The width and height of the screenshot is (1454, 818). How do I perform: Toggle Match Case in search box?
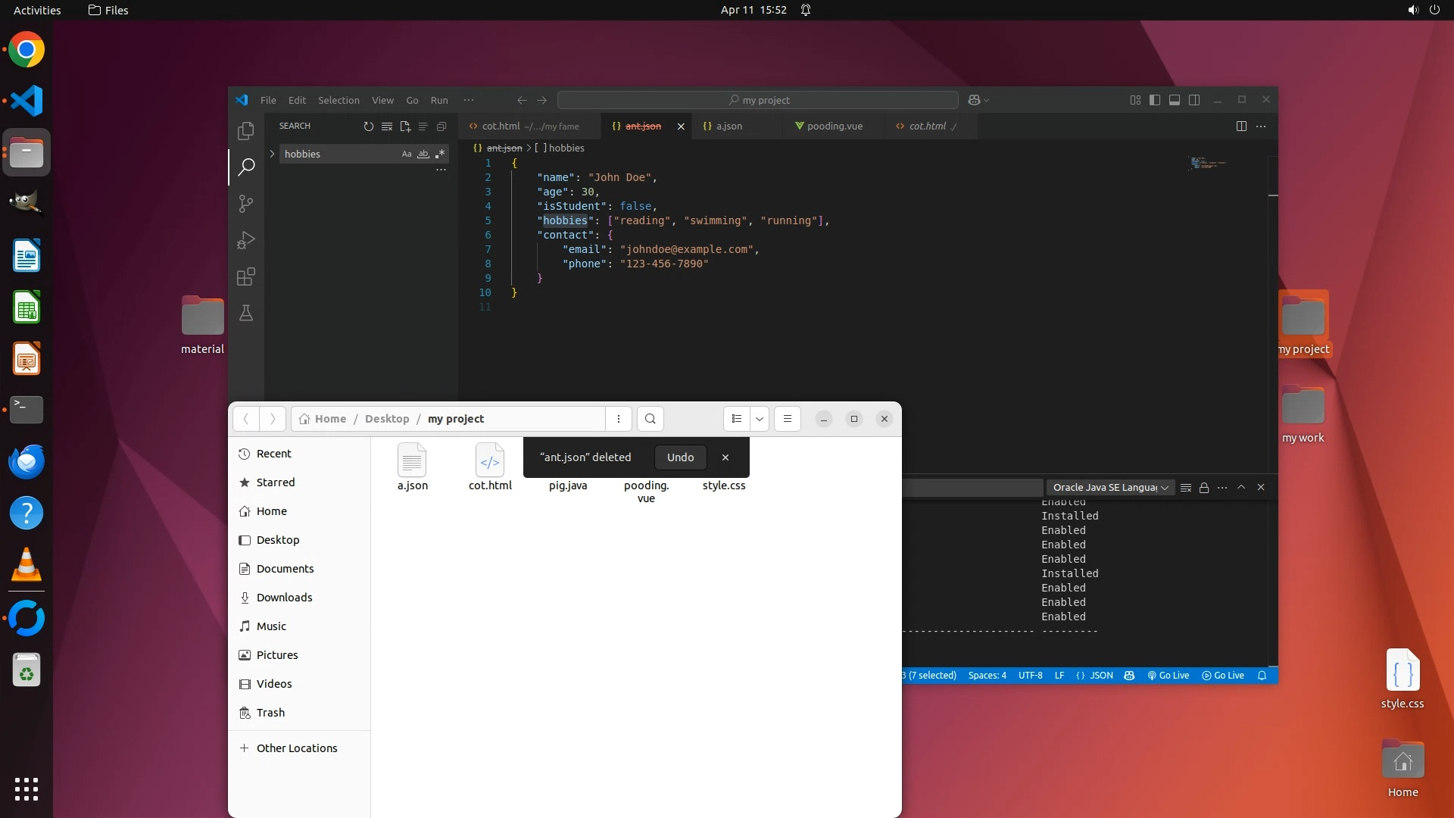(407, 154)
